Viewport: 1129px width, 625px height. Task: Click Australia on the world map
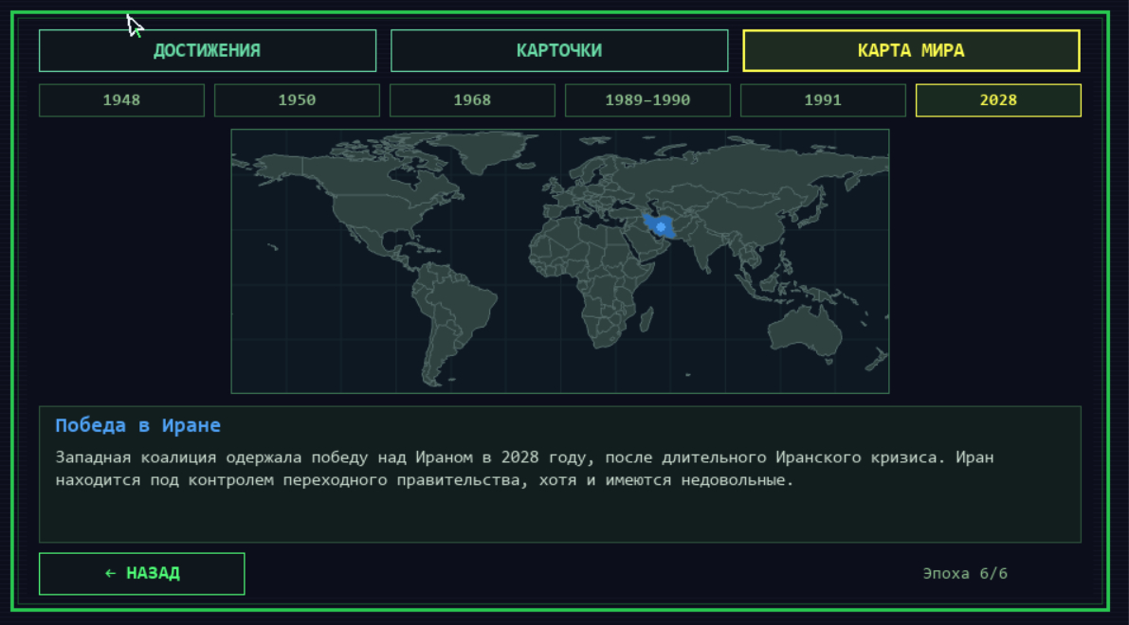tap(805, 330)
